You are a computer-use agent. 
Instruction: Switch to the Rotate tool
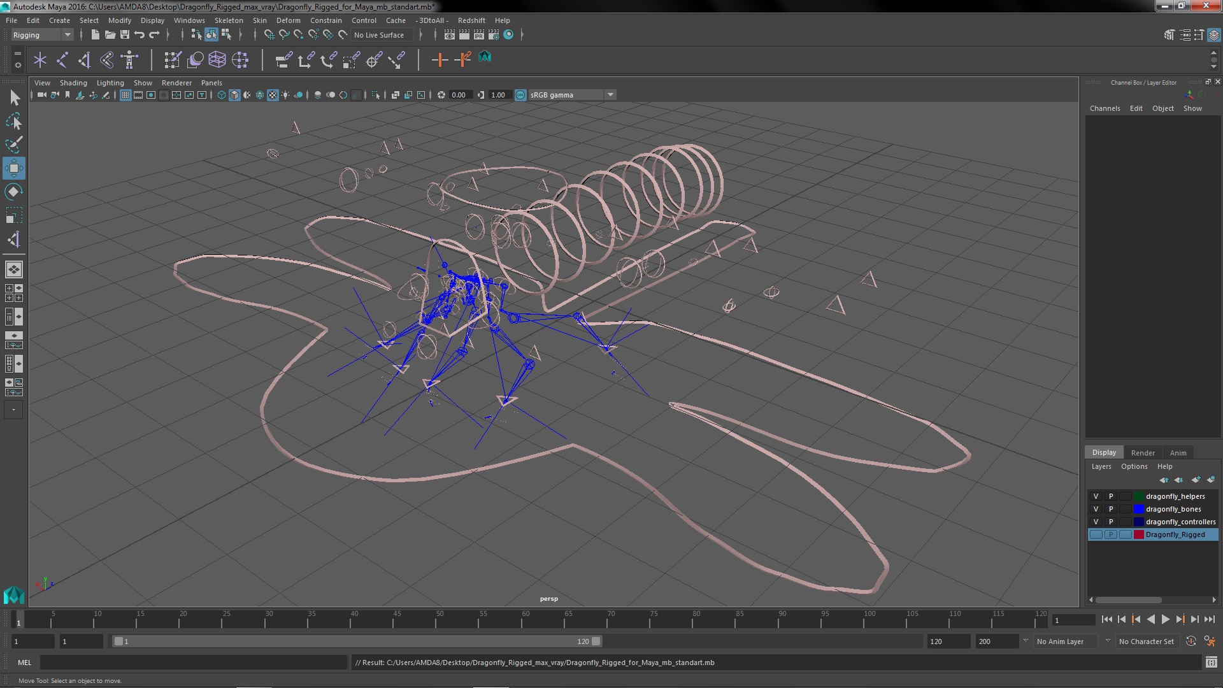(x=14, y=192)
